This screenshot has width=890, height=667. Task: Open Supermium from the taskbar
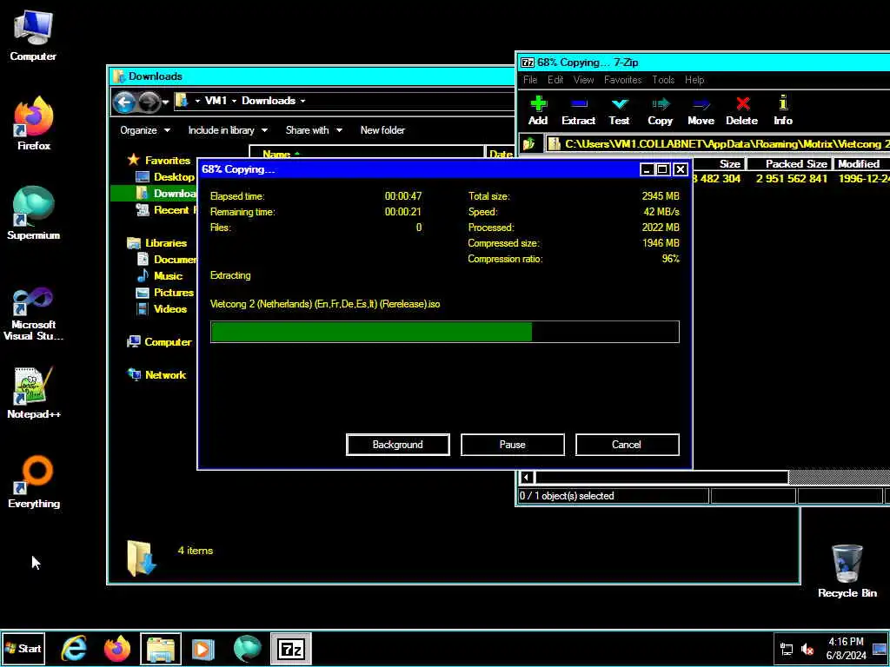(x=247, y=648)
